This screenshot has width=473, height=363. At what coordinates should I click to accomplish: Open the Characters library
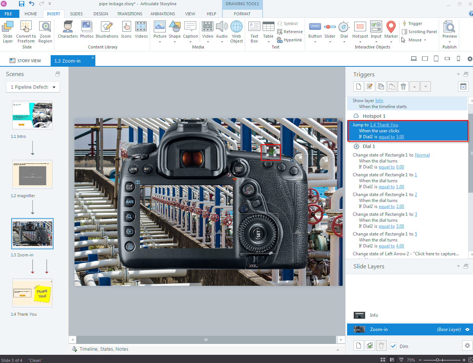(x=68, y=30)
